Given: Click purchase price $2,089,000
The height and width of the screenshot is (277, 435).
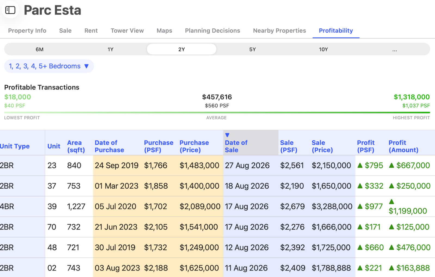Looking at the screenshot, I should pos(200,207).
